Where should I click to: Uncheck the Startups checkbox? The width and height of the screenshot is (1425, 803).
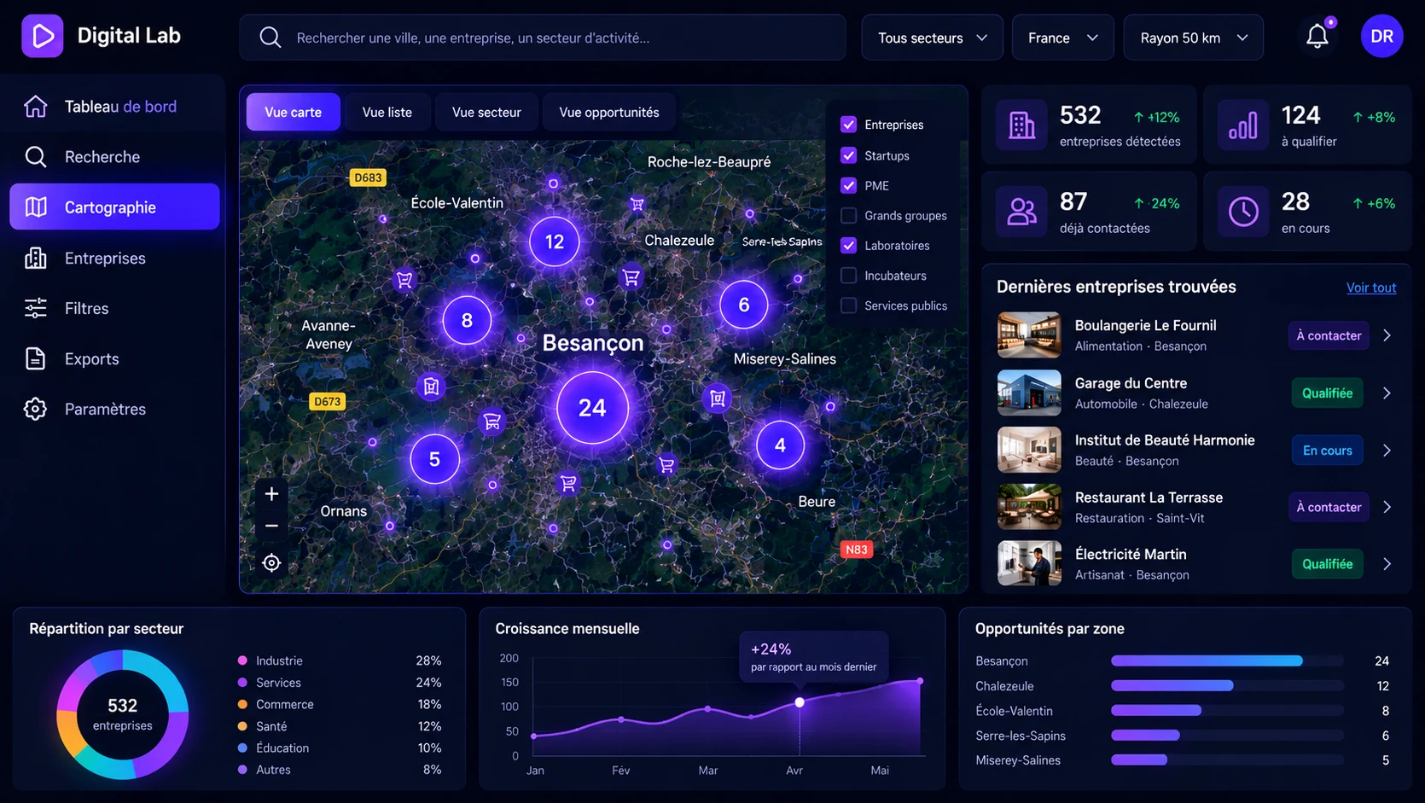tap(848, 155)
